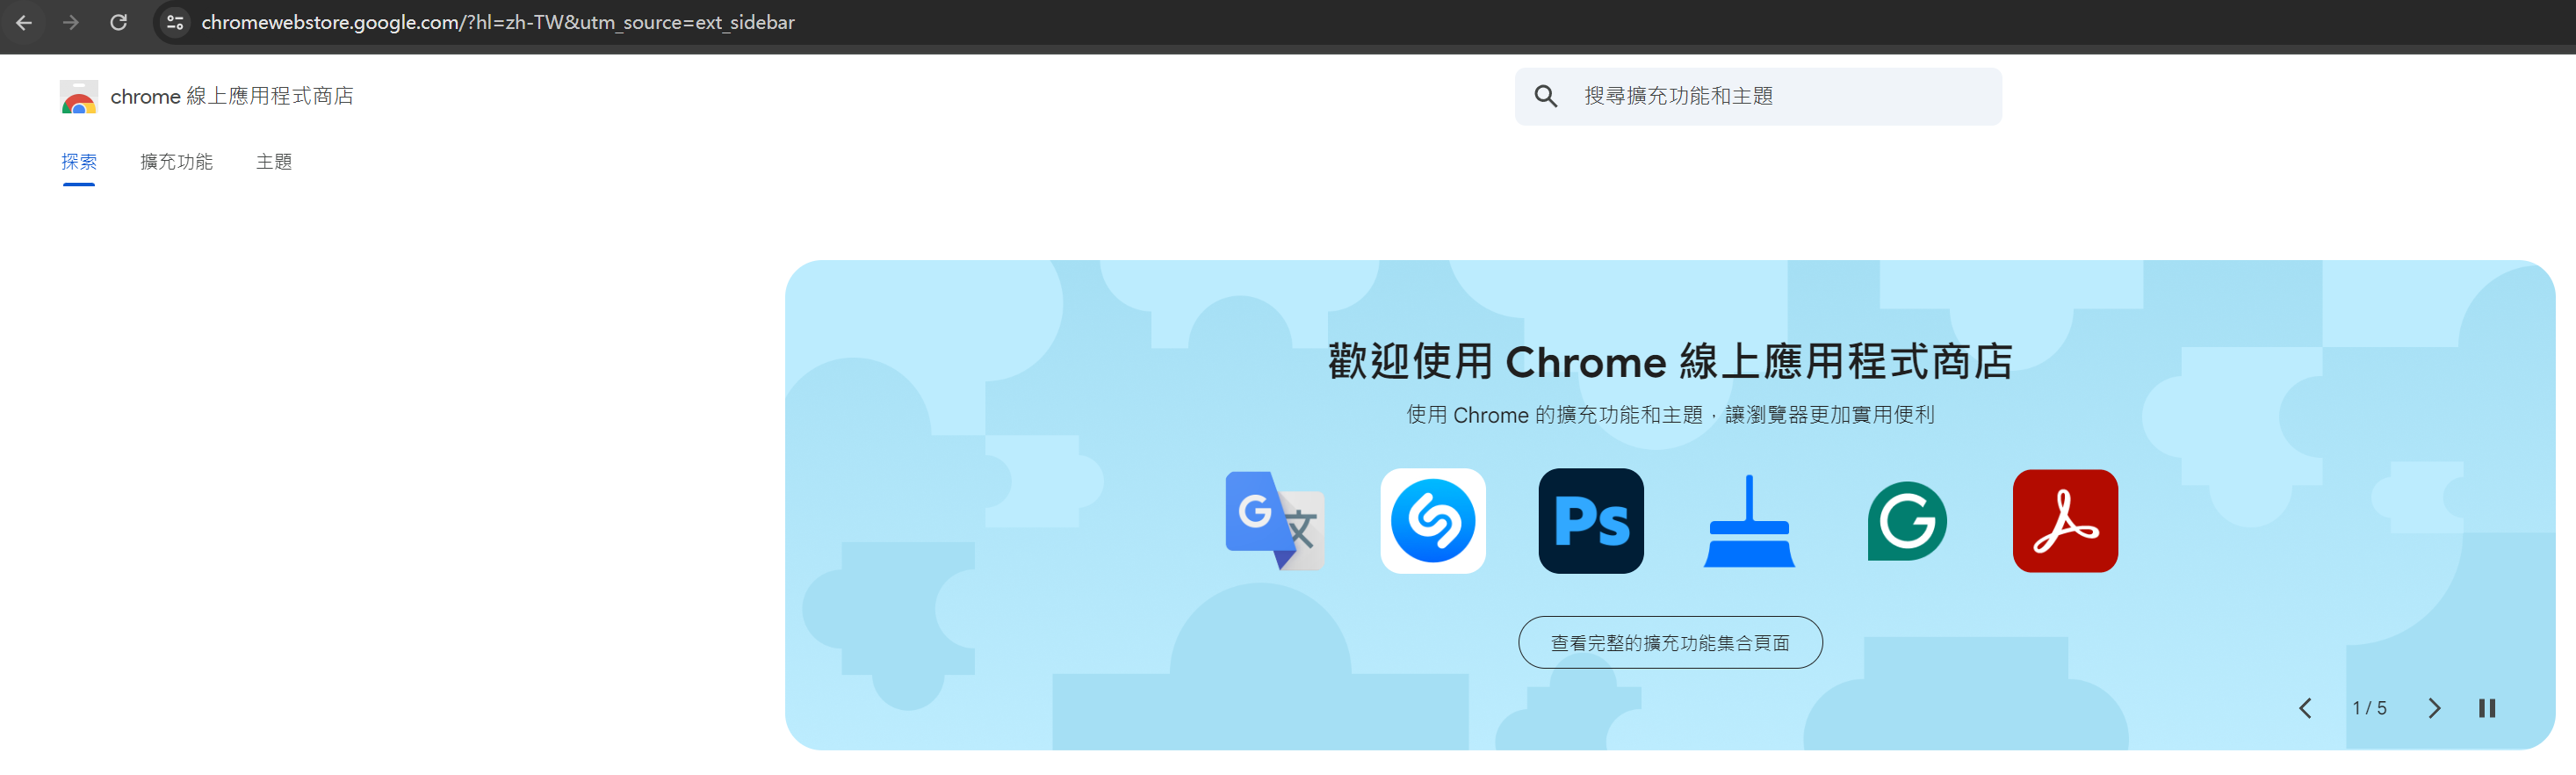Reload the page with refresh icon
The width and height of the screenshot is (2576, 775).
point(118,22)
